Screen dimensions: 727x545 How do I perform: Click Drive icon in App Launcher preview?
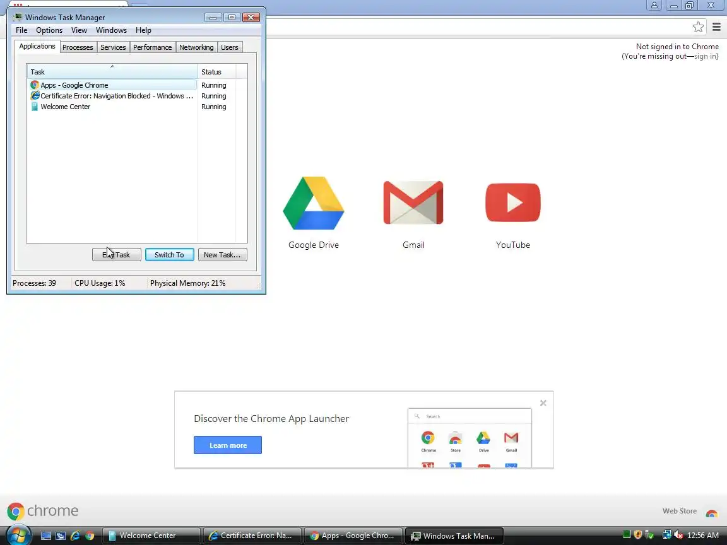click(x=483, y=438)
